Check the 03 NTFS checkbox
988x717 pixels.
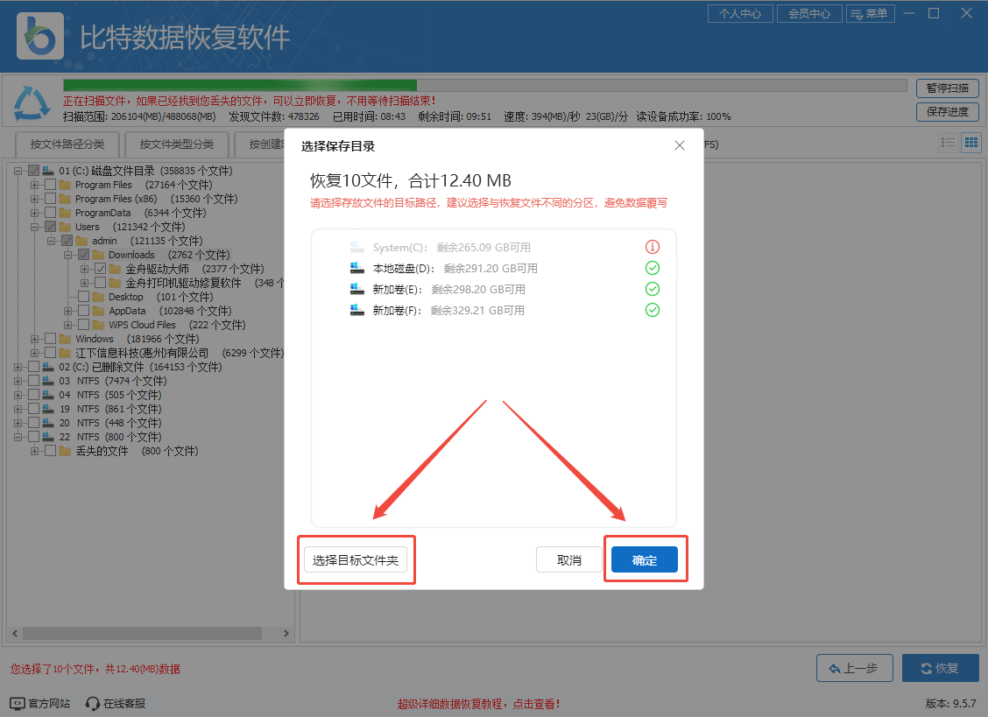[34, 381]
